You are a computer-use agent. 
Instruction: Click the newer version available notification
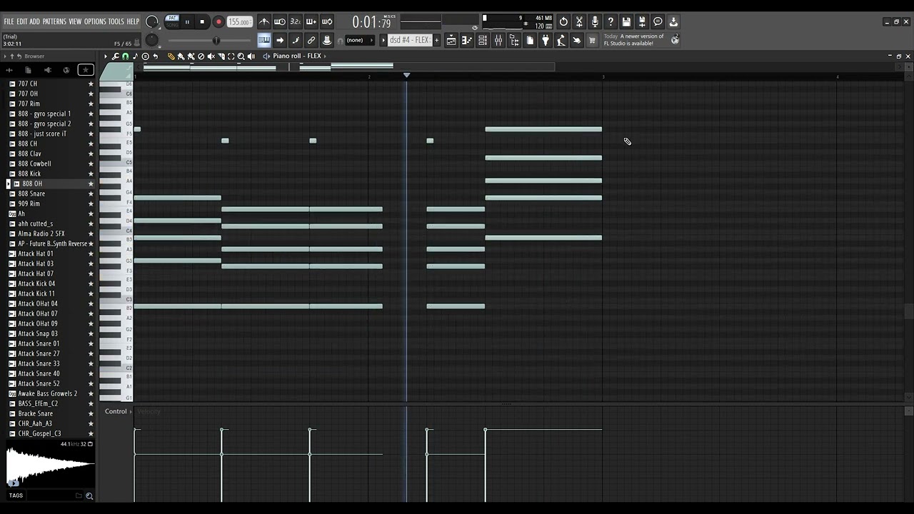click(x=634, y=40)
